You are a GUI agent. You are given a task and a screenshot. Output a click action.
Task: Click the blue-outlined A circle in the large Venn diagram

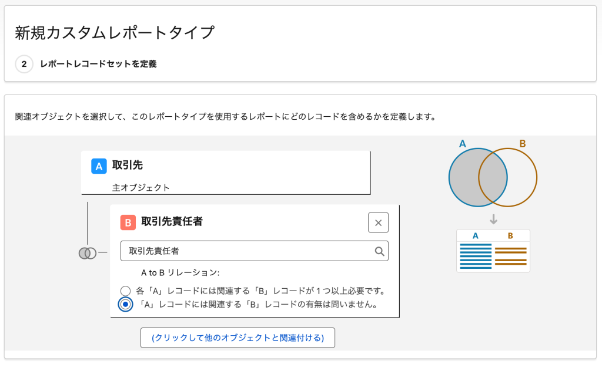point(464,177)
